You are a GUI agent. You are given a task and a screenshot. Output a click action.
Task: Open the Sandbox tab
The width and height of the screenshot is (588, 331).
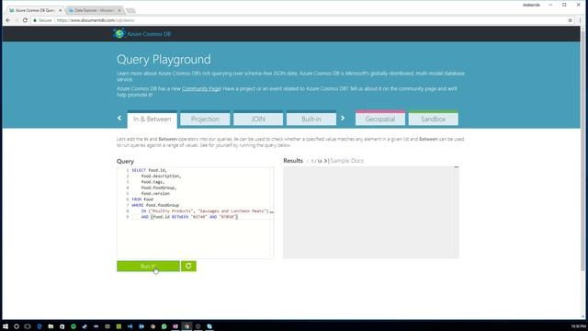click(433, 119)
